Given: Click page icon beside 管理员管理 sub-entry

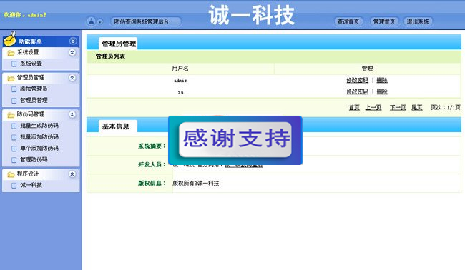Looking at the screenshot, I should pos(14,101).
